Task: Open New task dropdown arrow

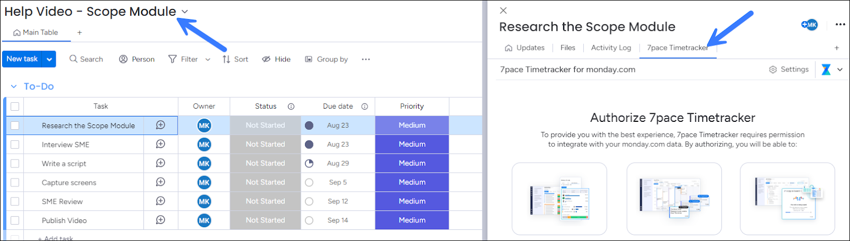Action: tap(49, 59)
